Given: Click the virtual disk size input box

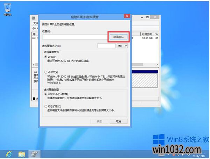Looking at the screenshot, I should pyautogui.click(x=106, y=45).
